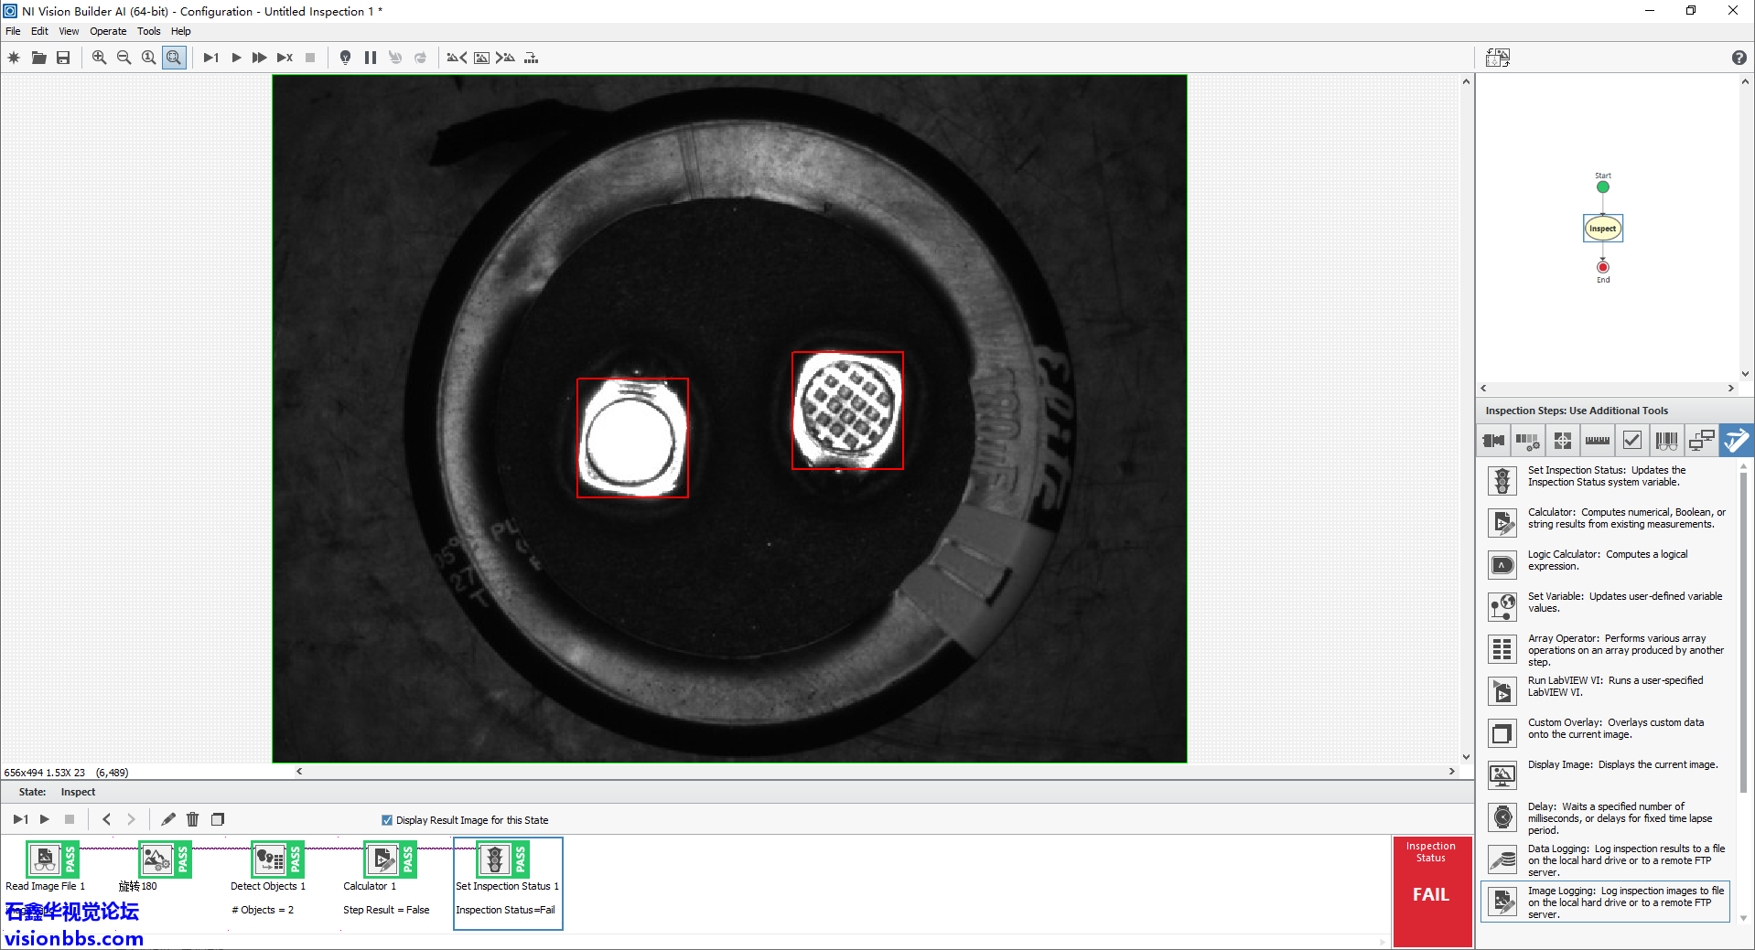
Task: Run inspection in a loop
Action: click(236, 58)
